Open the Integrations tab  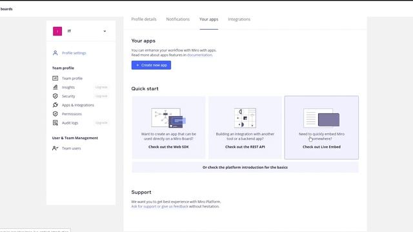point(239,19)
